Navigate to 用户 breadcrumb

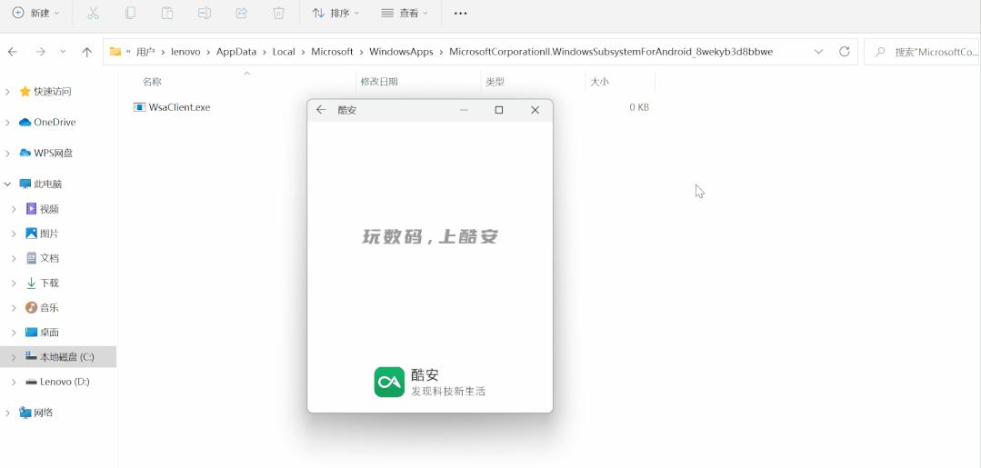click(x=145, y=52)
